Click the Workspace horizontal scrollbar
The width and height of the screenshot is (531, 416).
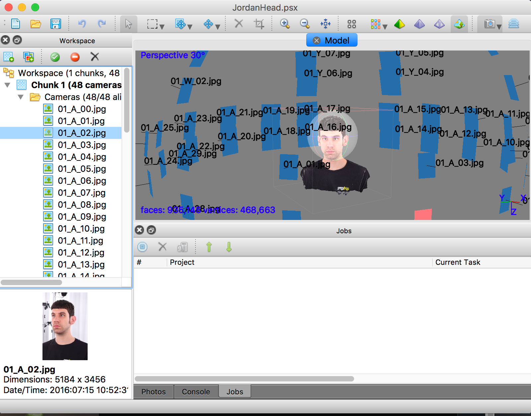[32, 282]
